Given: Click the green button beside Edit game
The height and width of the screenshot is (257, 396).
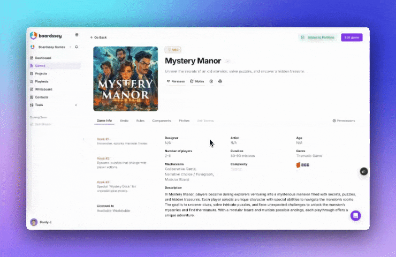Looking at the screenshot, I should click(318, 37).
